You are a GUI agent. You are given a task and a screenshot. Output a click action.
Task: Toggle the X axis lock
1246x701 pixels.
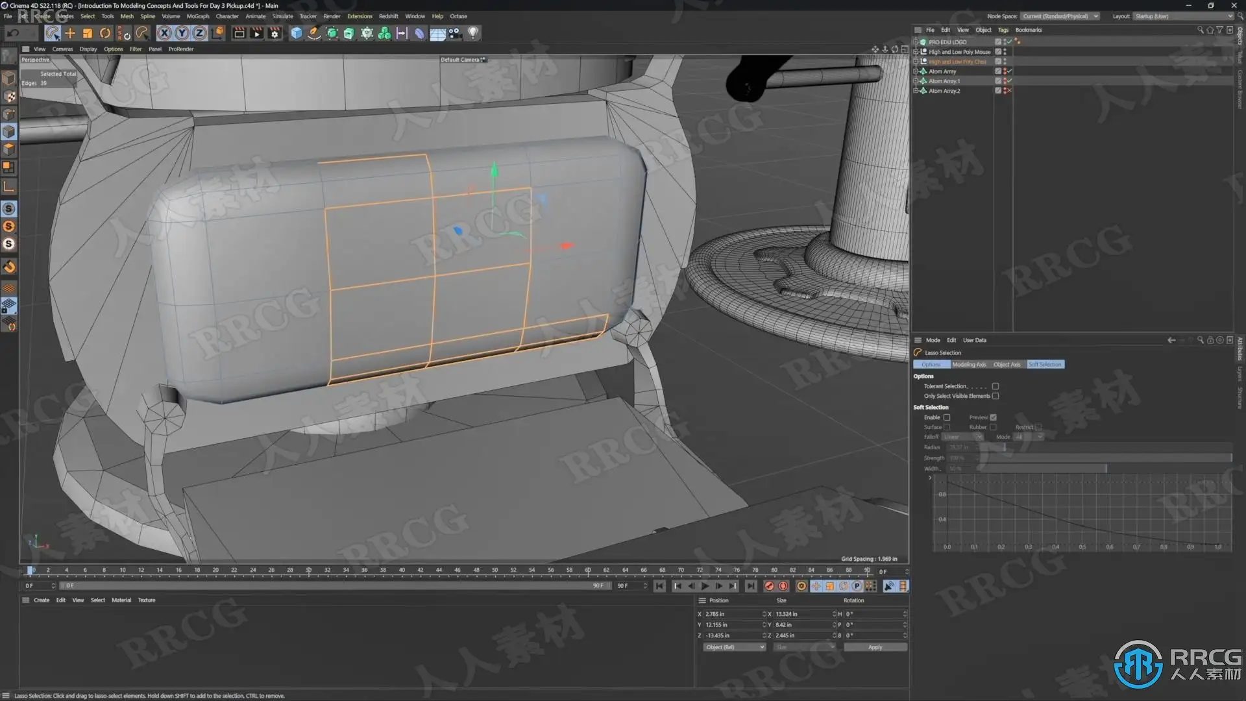tap(164, 33)
